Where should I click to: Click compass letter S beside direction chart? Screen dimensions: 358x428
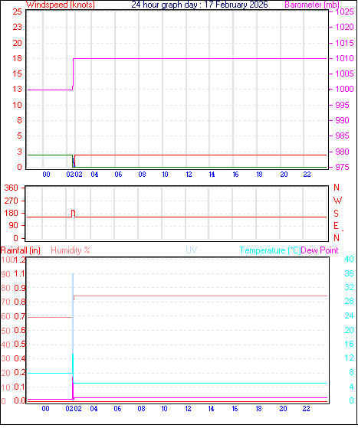tap(336, 213)
